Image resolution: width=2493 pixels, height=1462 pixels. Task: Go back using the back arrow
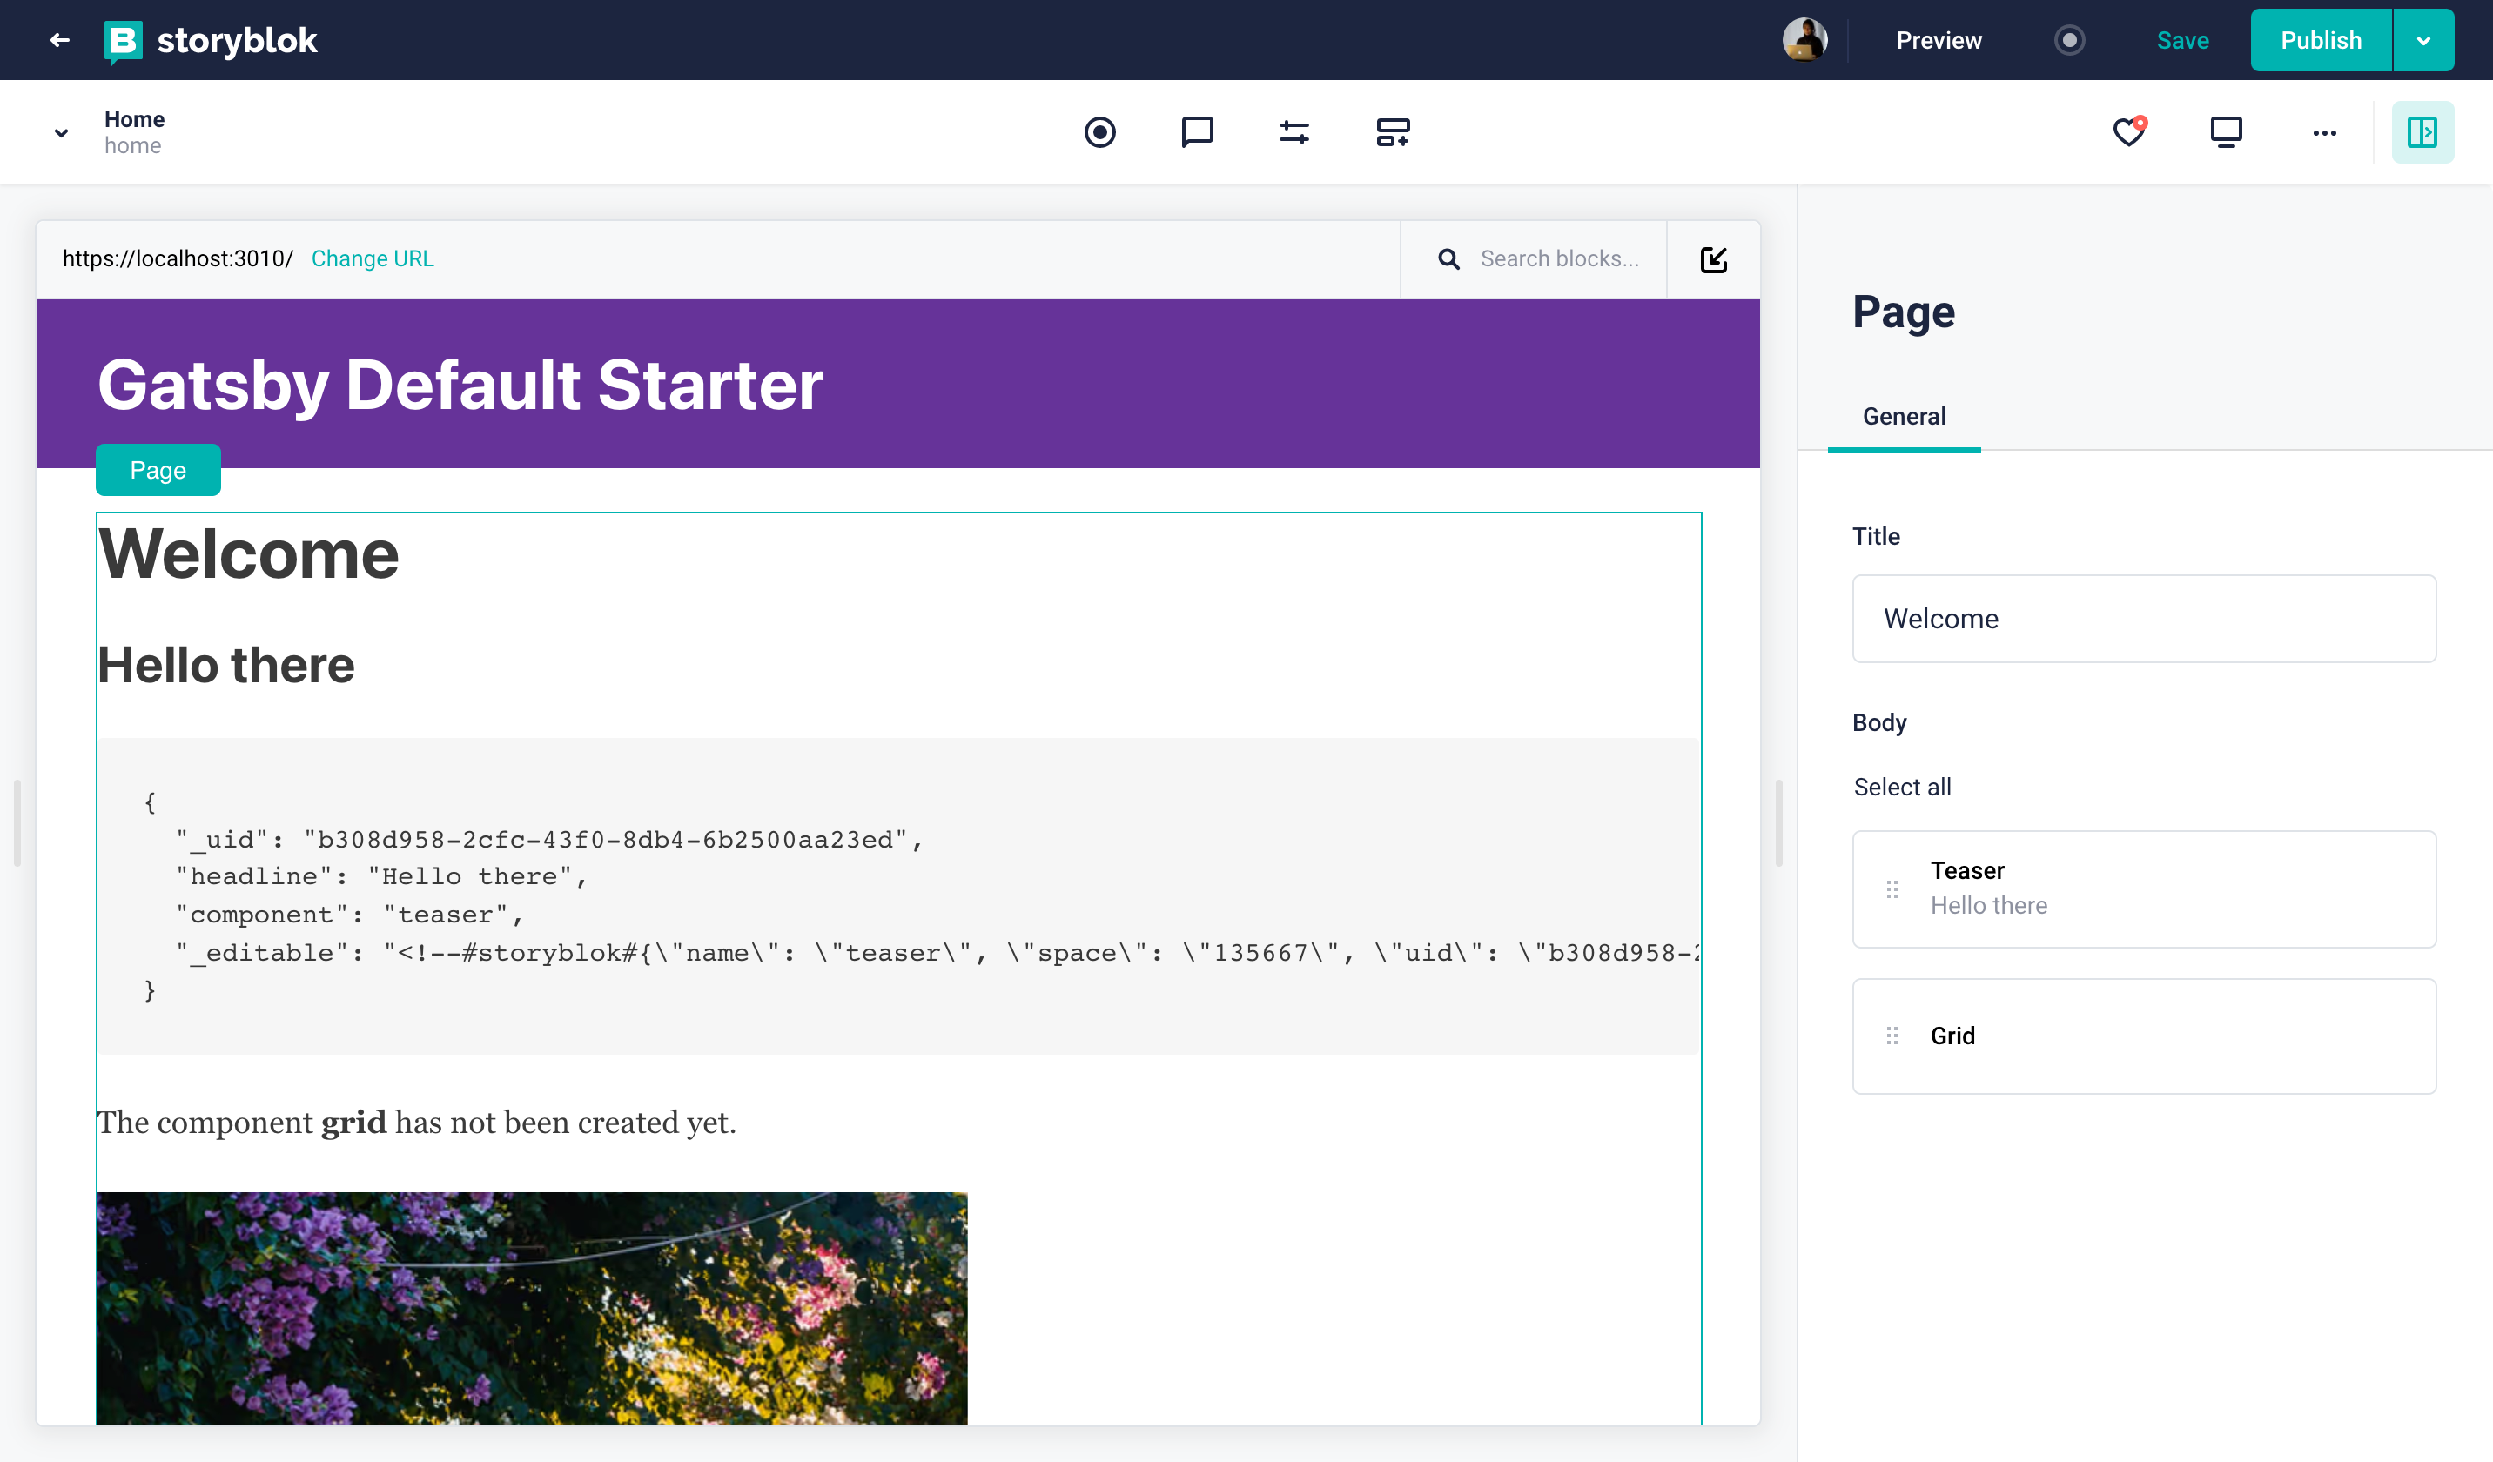tap(59, 41)
